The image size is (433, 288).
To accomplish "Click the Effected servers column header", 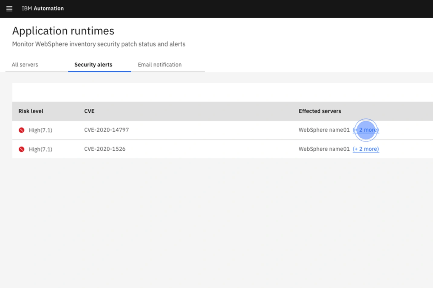I will coord(320,111).
